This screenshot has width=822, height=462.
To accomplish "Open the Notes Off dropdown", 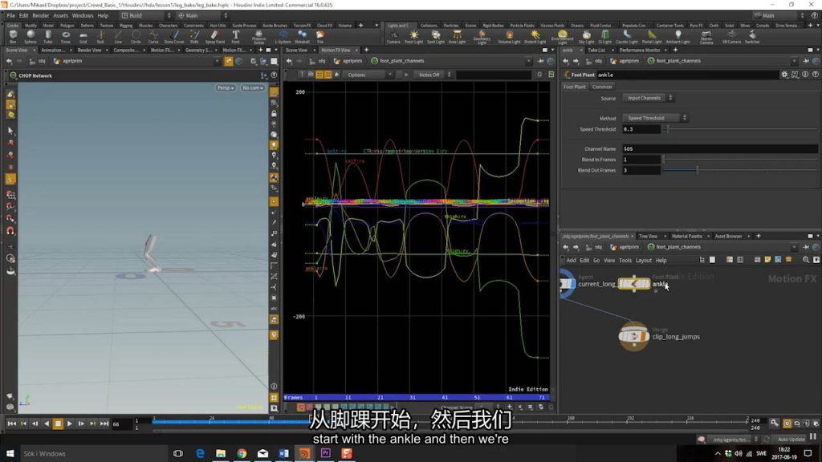I will click(432, 75).
